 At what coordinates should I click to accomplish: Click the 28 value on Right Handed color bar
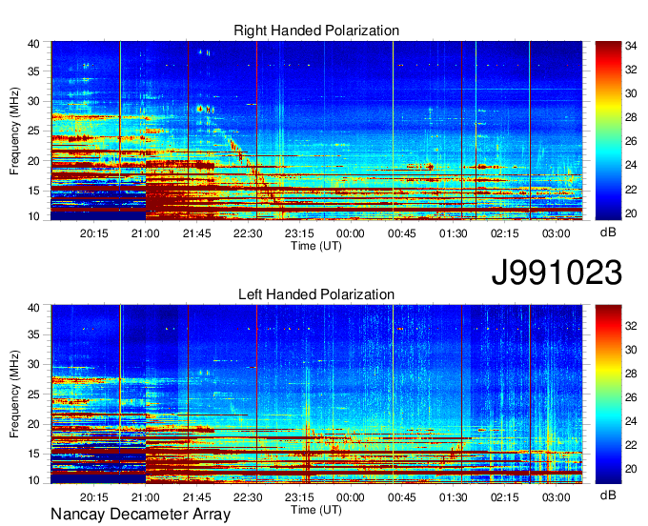click(x=631, y=118)
